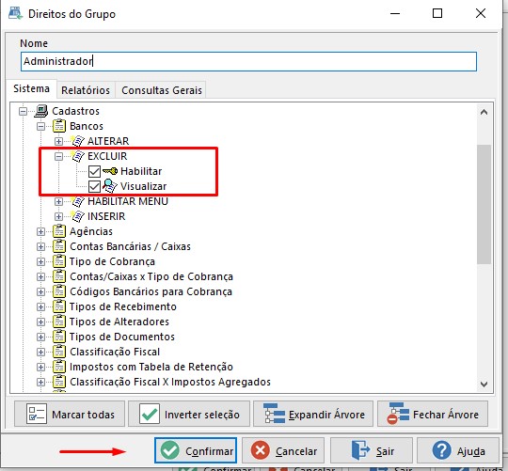Expand the Classificação Fiscal node
Screen dimensions: 508x471
[x=40, y=352]
